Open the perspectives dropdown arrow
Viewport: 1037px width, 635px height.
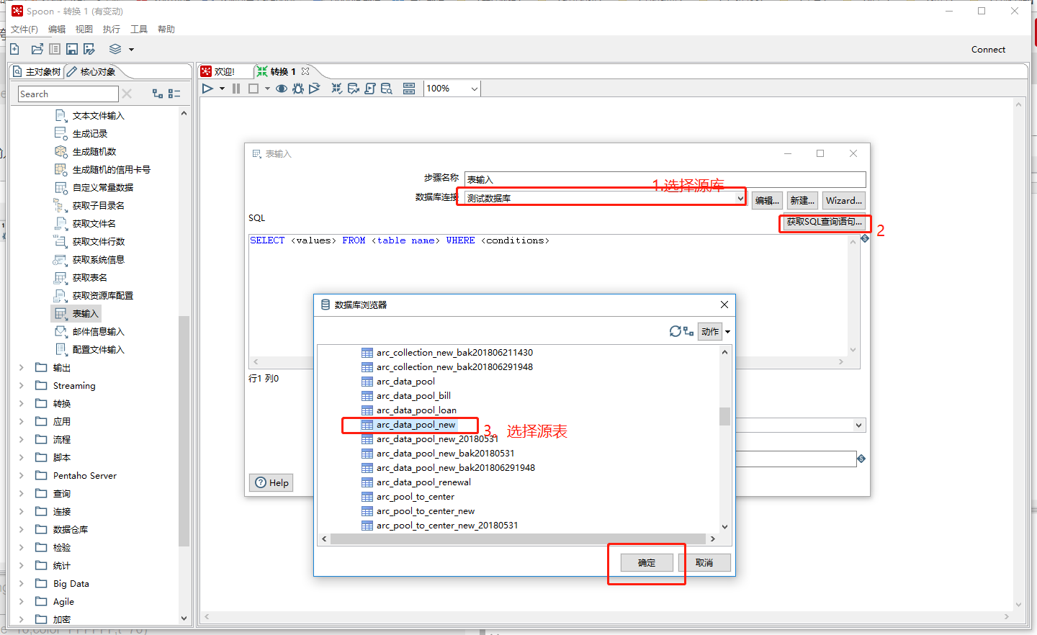click(131, 50)
